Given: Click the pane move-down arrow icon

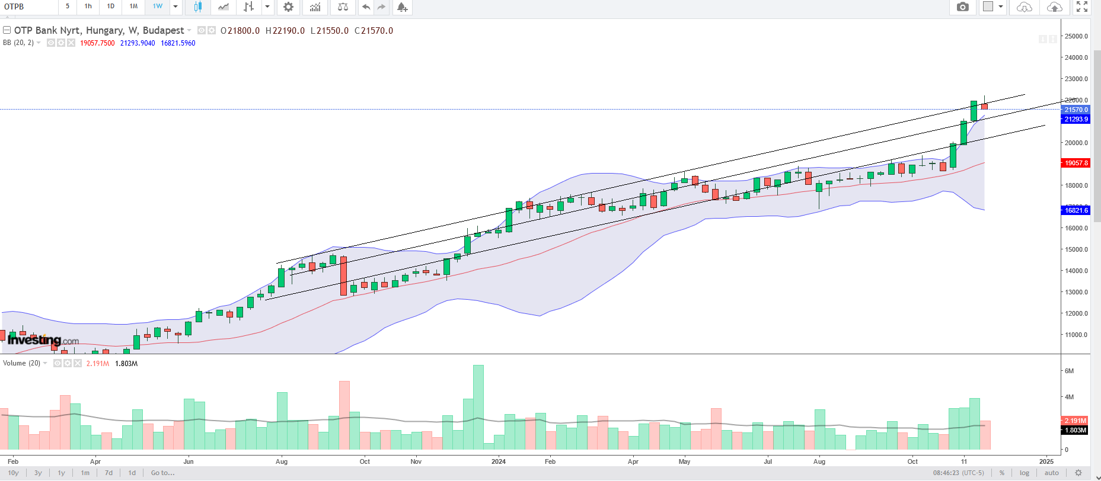Looking at the screenshot, I should (x=1043, y=39).
